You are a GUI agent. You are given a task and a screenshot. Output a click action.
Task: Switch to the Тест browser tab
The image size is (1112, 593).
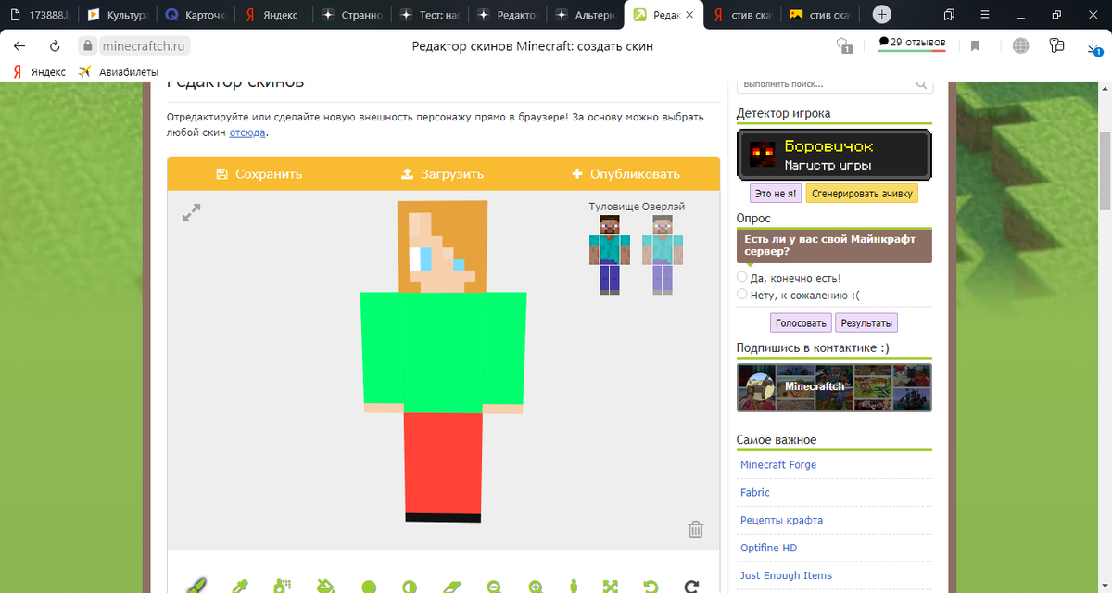[428, 15]
